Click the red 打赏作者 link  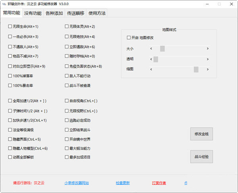[x=159, y=183]
